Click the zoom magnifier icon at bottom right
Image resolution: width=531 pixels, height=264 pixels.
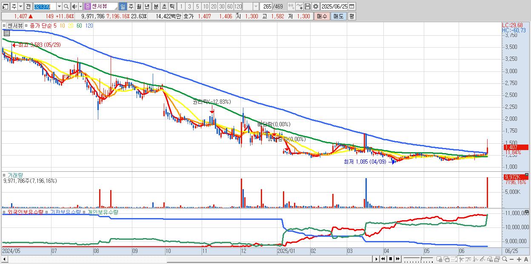pos(505,259)
